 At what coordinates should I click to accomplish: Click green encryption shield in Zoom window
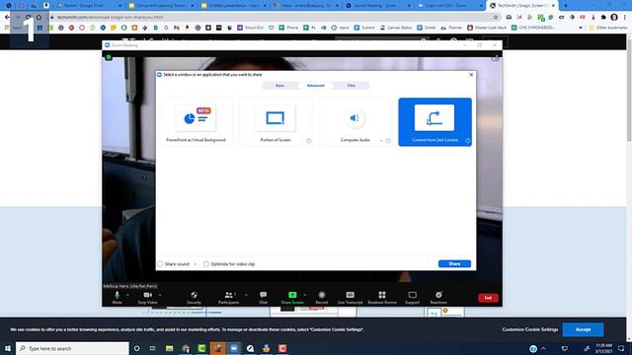[109, 57]
